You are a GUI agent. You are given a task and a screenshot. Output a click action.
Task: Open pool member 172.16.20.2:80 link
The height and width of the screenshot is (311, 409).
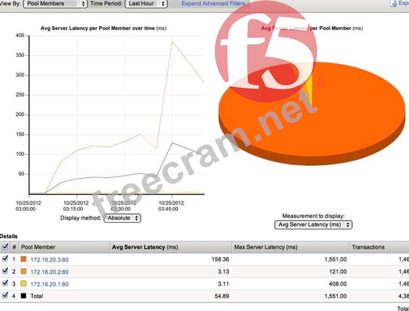[49, 272]
